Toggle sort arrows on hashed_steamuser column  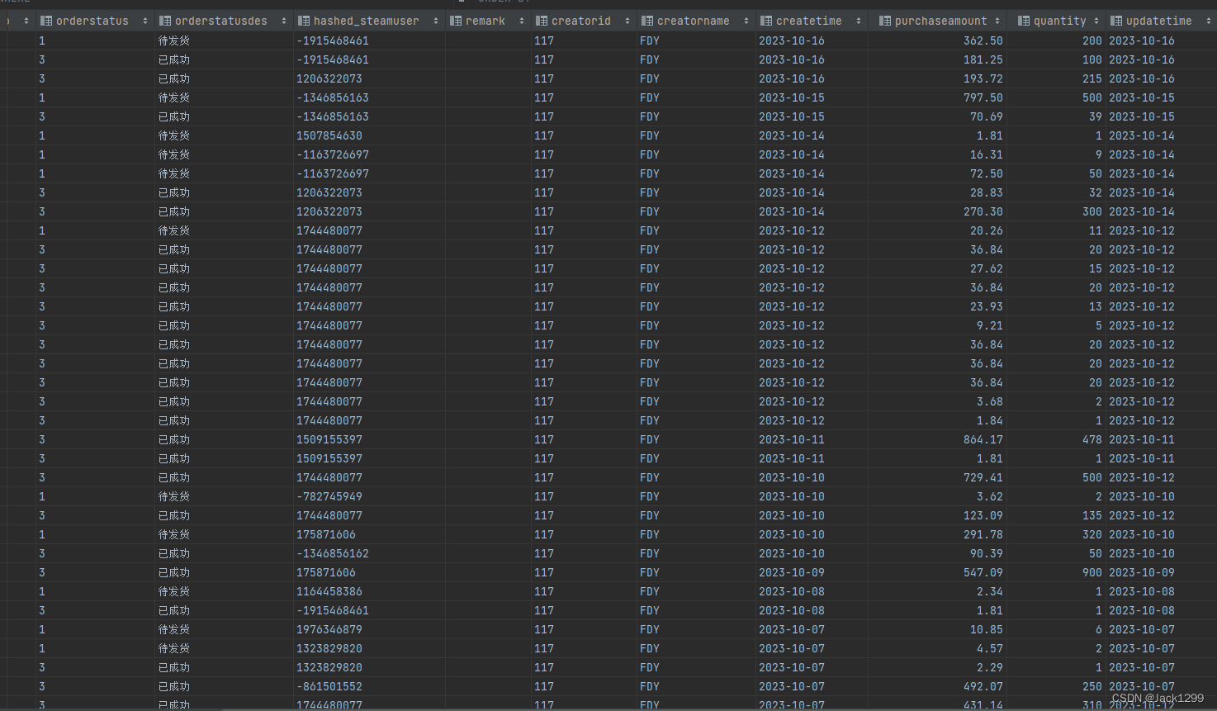[x=436, y=21]
